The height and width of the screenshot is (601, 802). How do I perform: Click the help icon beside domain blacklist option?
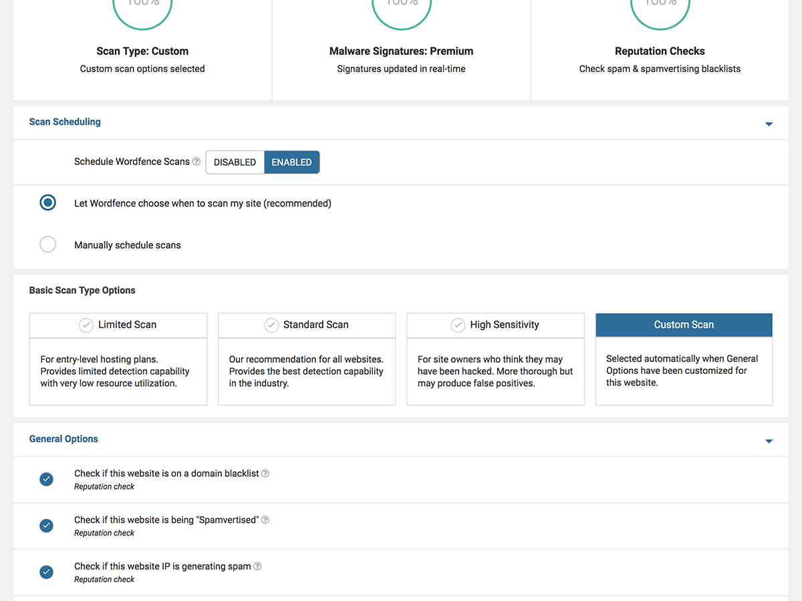[265, 473]
